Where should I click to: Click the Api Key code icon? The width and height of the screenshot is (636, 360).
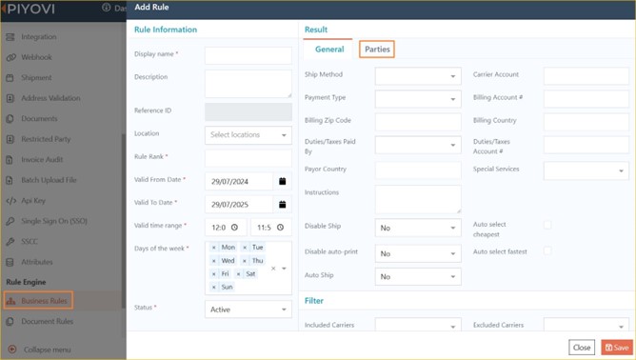[x=11, y=201]
